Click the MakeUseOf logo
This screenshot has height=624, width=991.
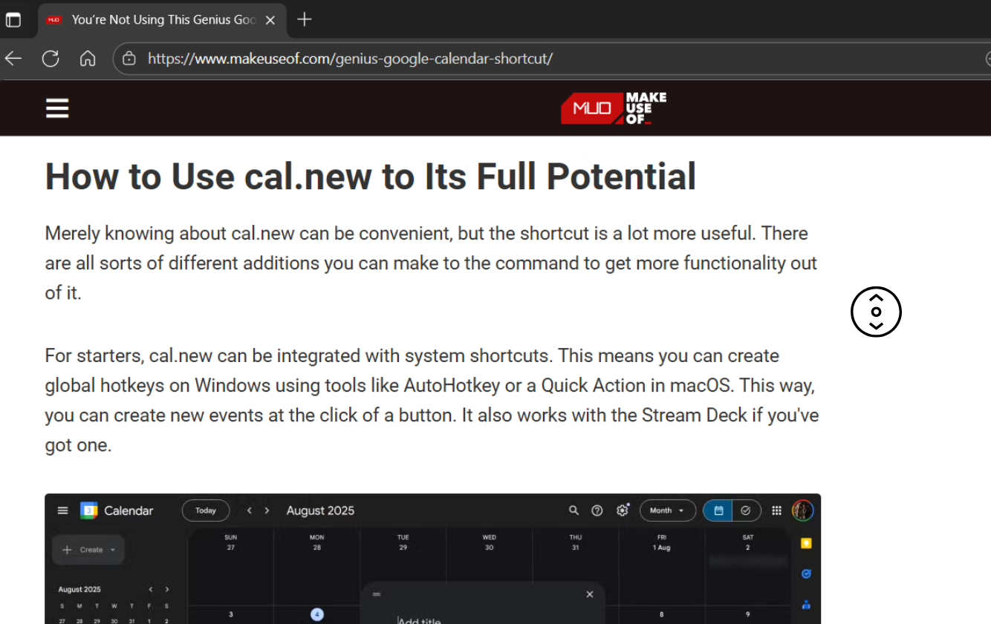coord(614,108)
